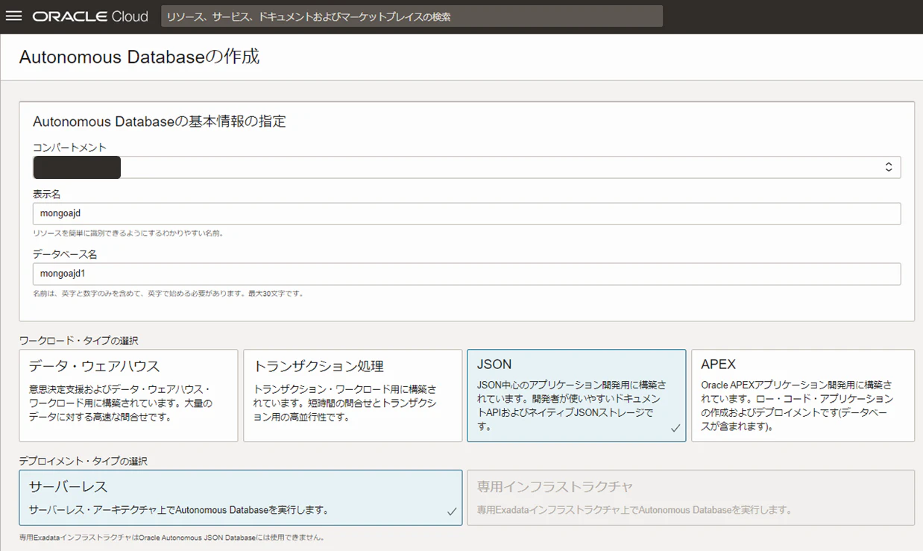Select the 専用インフラストラクチャ deployment type
This screenshot has height=551, width=923.
tap(690, 497)
